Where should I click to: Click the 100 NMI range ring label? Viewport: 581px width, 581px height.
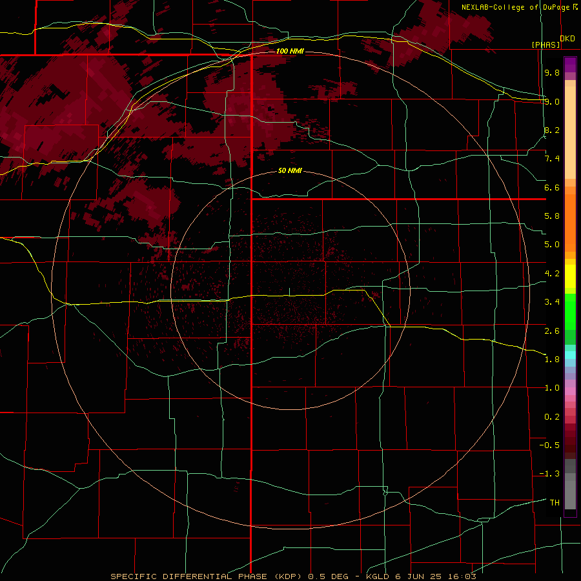290,51
